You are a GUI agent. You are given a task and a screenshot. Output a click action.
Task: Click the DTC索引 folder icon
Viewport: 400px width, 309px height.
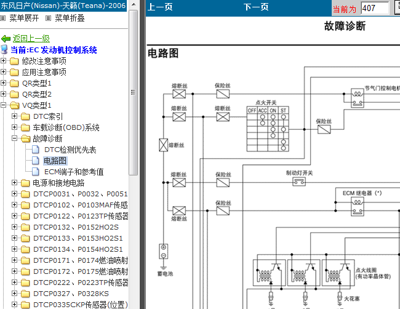25,116
